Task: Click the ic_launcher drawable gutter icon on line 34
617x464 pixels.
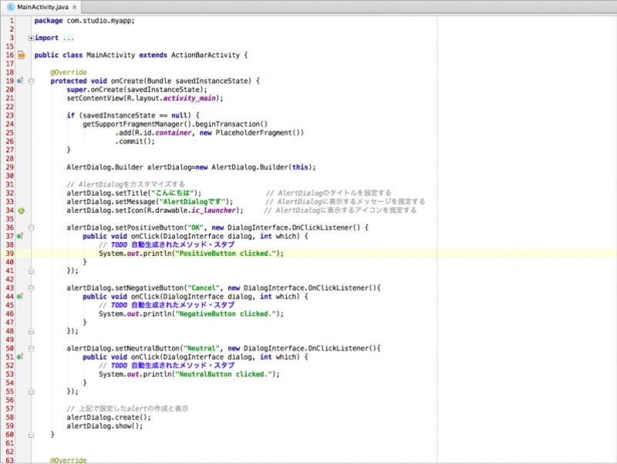Action: (x=22, y=210)
